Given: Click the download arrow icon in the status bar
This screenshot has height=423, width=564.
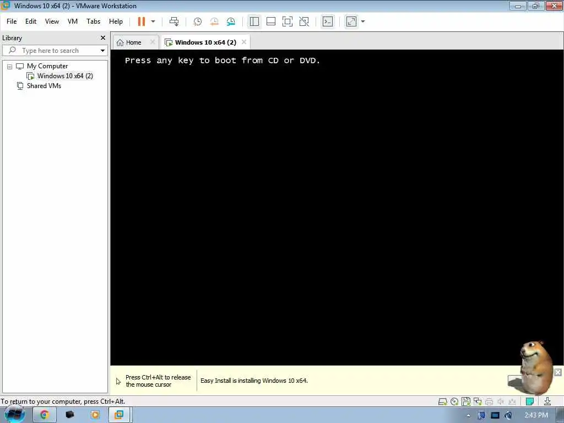Looking at the screenshot, I should 547,402.
